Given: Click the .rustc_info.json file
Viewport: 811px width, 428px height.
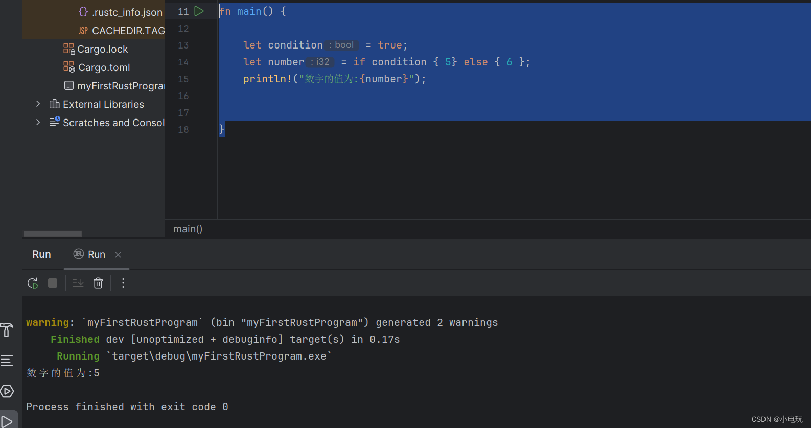Looking at the screenshot, I should (x=127, y=12).
